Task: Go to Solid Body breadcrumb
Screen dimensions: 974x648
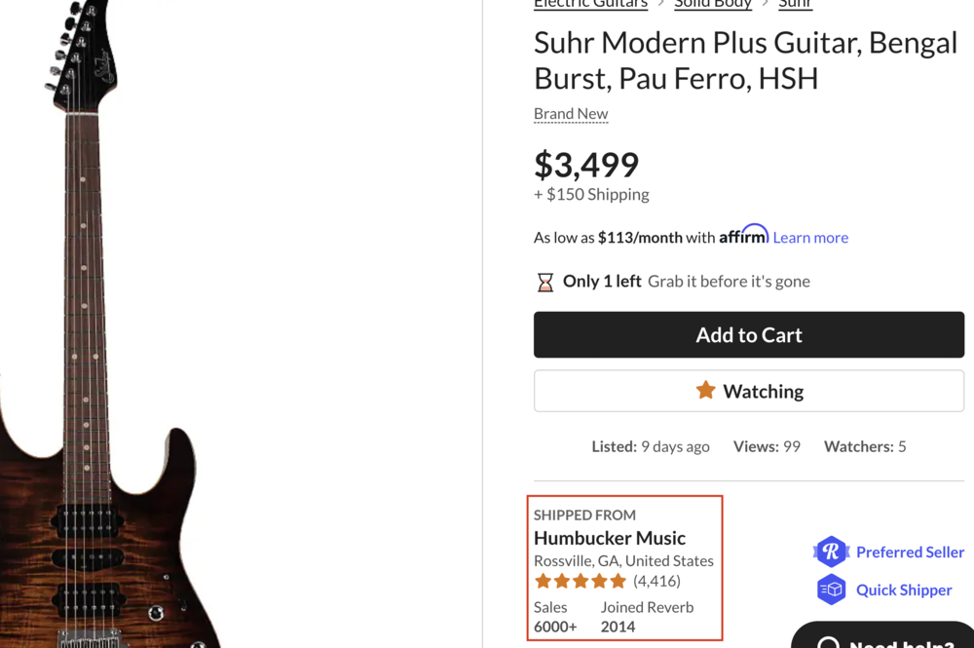Action: click(713, 4)
